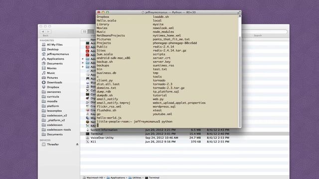The image size is (319, 179).
Task: Click the Finder Search field
Action: point(265,31)
